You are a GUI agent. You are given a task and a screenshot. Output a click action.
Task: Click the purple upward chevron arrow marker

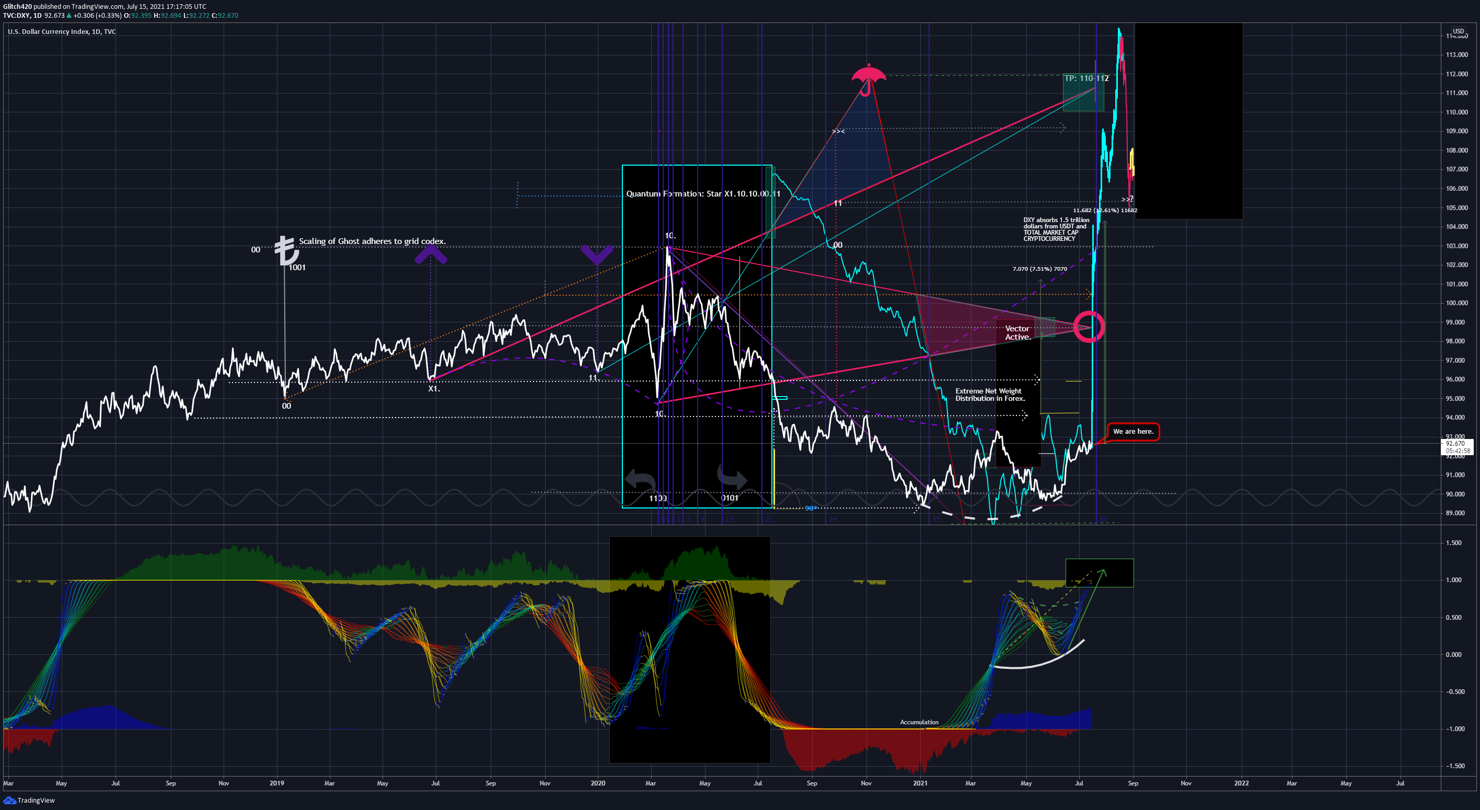(431, 254)
